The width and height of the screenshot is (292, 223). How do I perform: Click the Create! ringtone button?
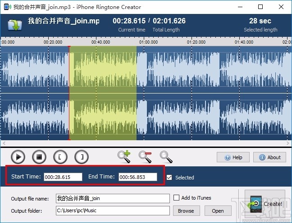tap(265, 204)
